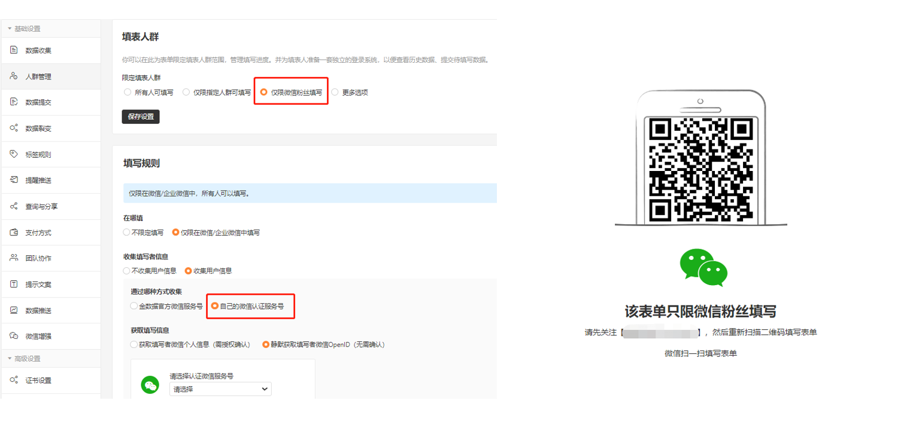
Task: Click the 填写规则 heading
Action: click(141, 163)
